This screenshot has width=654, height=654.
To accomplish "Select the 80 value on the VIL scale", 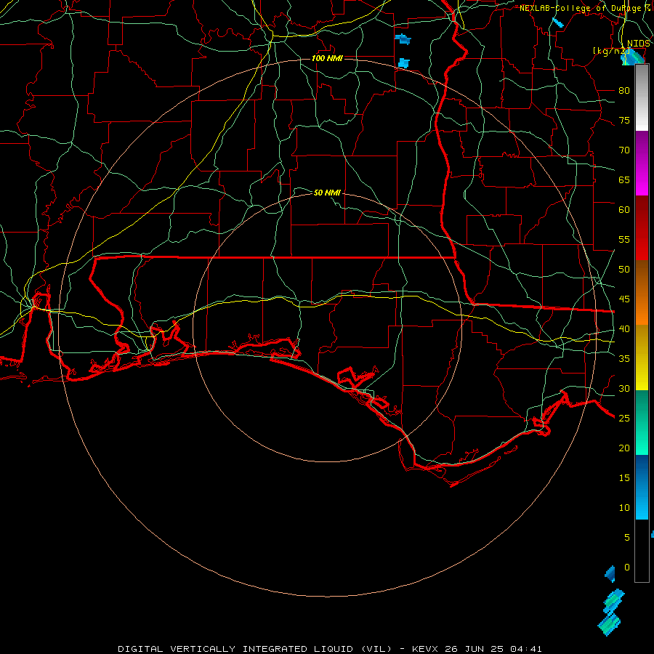I will [624, 91].
